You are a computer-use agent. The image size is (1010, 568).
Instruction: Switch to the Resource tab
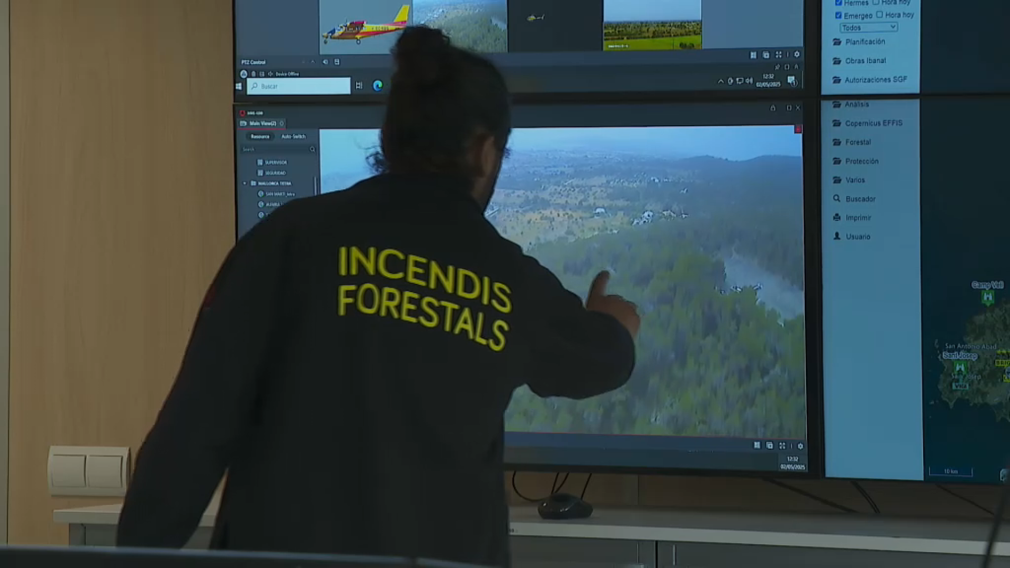point(260,136)
